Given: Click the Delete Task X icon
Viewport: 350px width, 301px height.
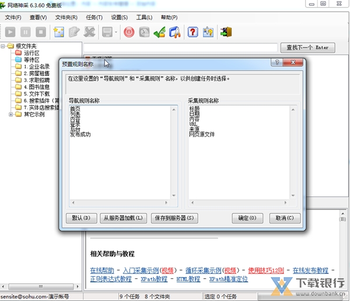Looking at the screenshot, I should click(x=89, y=32).
